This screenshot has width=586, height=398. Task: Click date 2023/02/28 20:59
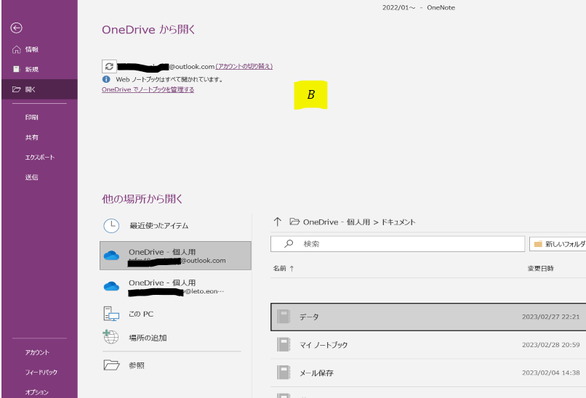(x=551, y=345)
